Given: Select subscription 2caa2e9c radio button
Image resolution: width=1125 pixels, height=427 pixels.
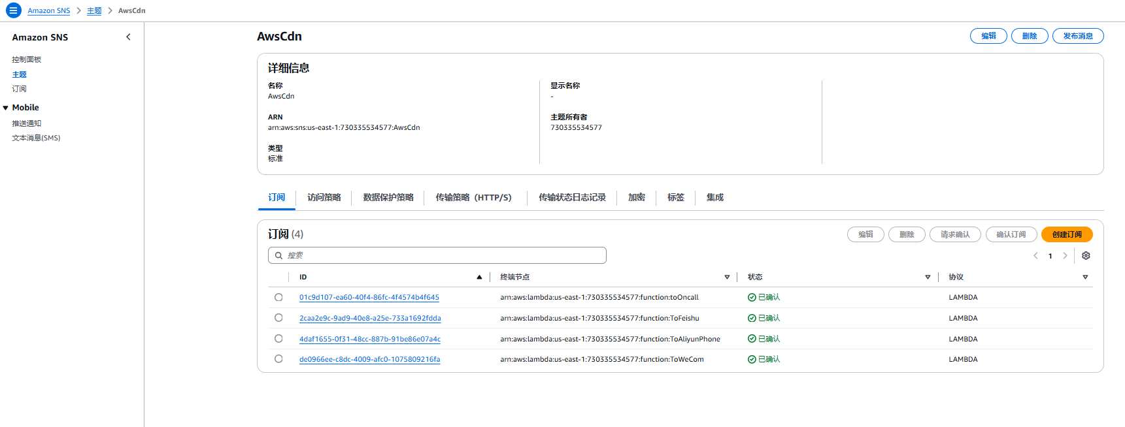Looking at the screenshot, I should (x=278, y=318).
